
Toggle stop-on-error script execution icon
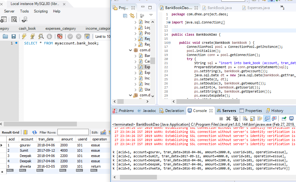coord(60,36)
